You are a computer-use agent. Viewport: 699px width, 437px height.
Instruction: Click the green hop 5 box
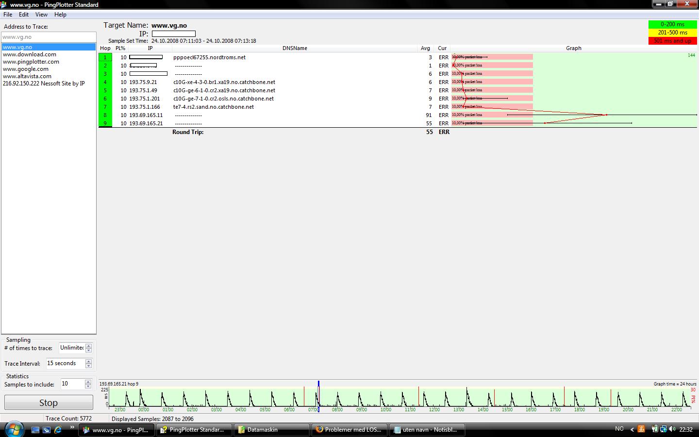coord(105,90)
